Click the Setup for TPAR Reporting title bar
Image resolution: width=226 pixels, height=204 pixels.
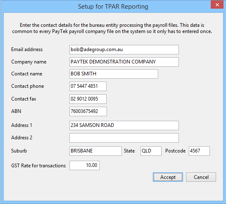point(113,7)
